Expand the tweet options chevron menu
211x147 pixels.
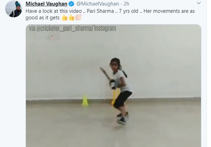tap(199, 3)
